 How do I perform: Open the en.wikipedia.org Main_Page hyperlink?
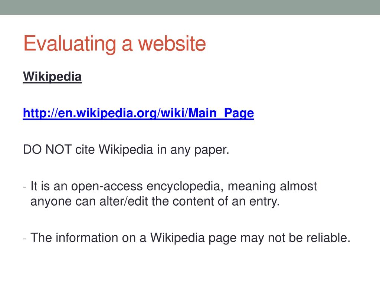(x=138, y=113)
